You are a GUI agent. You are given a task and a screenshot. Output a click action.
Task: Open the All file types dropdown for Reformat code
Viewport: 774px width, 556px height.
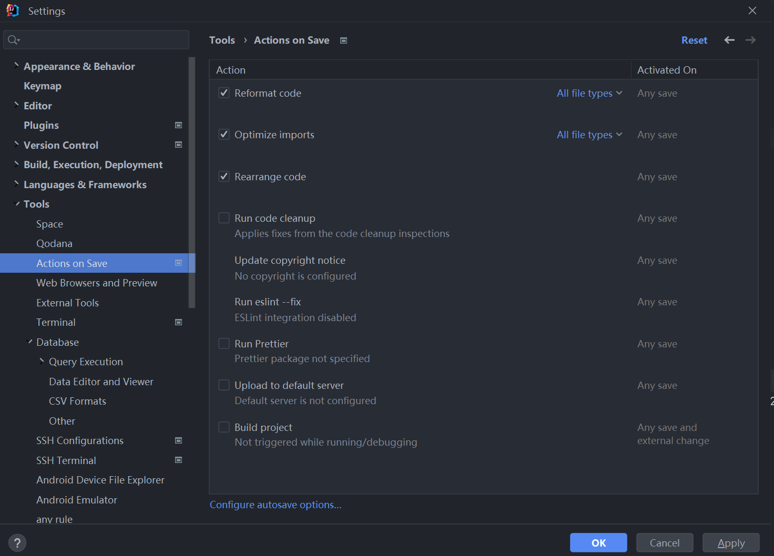pos(589,92)
